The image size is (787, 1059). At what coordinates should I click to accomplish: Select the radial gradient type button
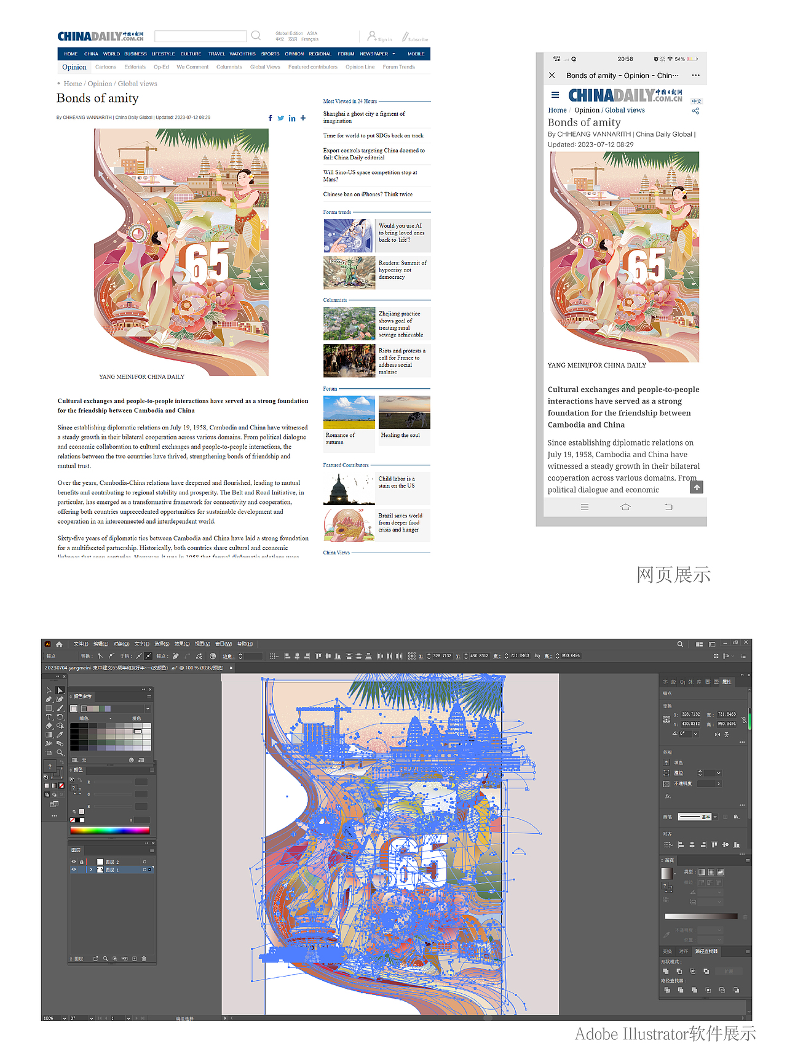pyautogui.click(x=711, y=872)
